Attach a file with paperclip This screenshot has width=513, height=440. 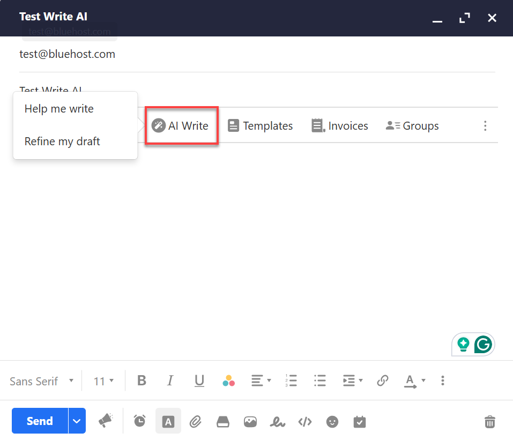[x=195, y=422]
